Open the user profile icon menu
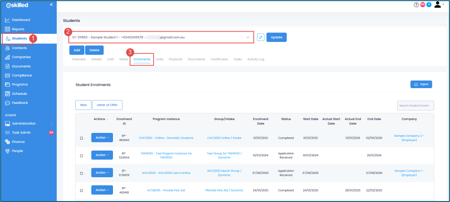 438,5
